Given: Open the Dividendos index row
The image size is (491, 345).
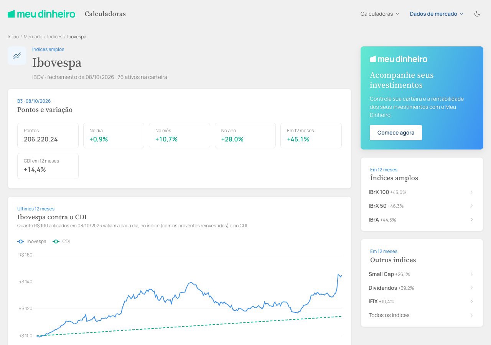Looking at the screenshot, I should [422, 288].
